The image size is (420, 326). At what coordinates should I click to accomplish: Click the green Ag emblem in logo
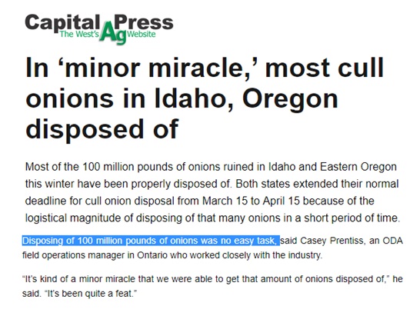(113, 32)
